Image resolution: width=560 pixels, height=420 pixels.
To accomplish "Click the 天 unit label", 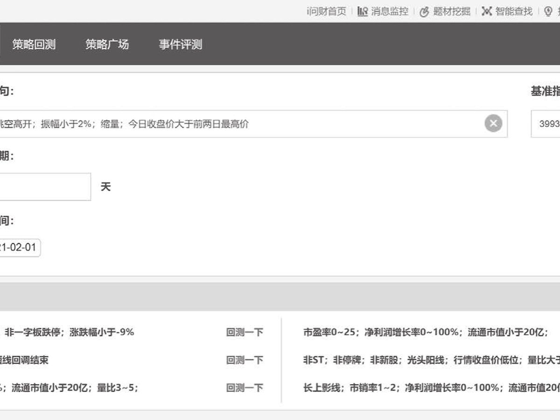I will pos(106,187).
